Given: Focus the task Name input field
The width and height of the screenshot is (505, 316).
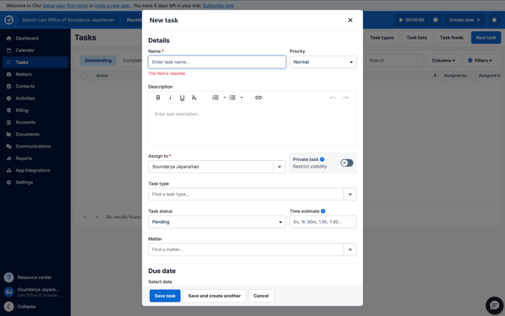Looking at the screenshot, I should click(x=217, y=62).
